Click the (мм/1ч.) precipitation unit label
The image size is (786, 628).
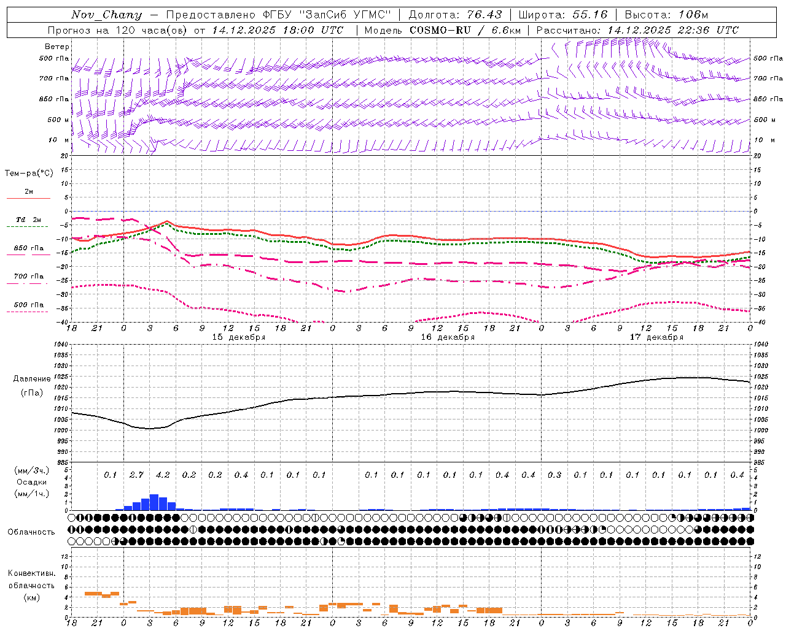click(32, 494)
